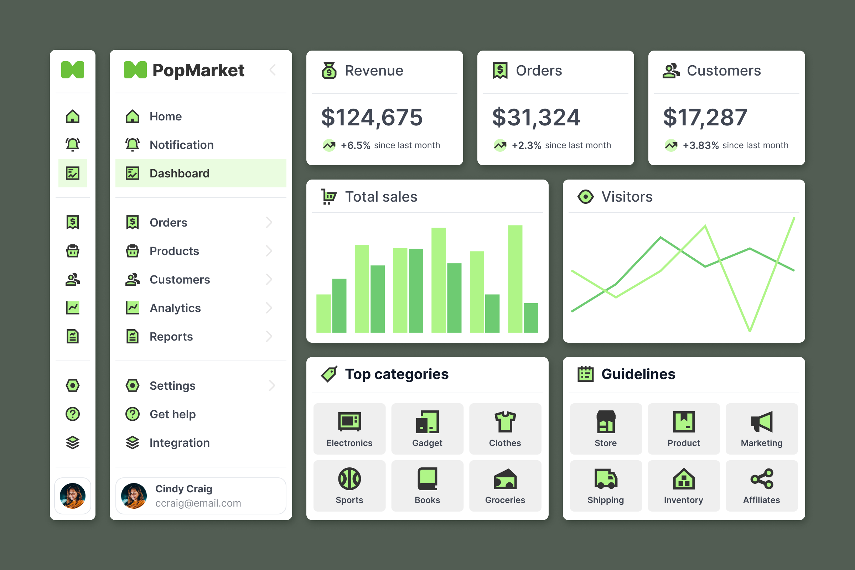Viewport: 855px width, 570px height.
Task: Click the basket icon in narrow sidebar
Action: (73, 251)
